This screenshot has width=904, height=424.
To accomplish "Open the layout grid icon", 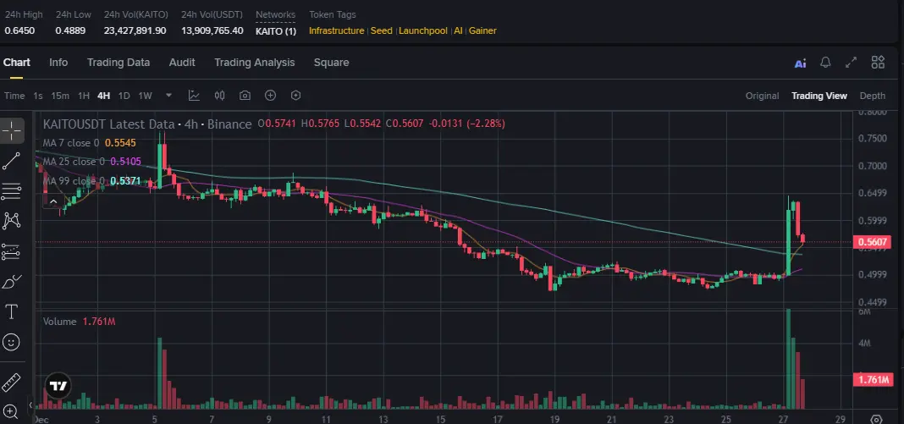I will (x=878, y=63).
